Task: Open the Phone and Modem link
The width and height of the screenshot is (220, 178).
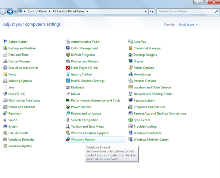Action: (x=22, y=107)
